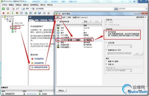
Task: Collapse the re.com datacenter node
Action: point(5,19)
